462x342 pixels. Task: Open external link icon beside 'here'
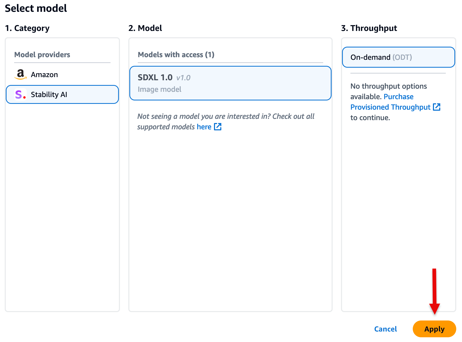(218, 127)
